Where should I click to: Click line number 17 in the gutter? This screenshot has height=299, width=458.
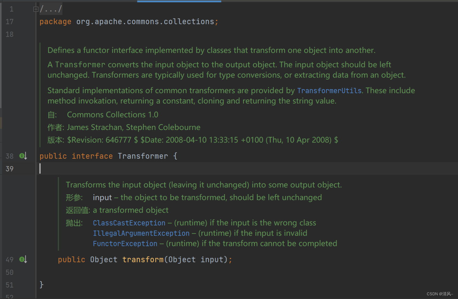pos(9,22)
